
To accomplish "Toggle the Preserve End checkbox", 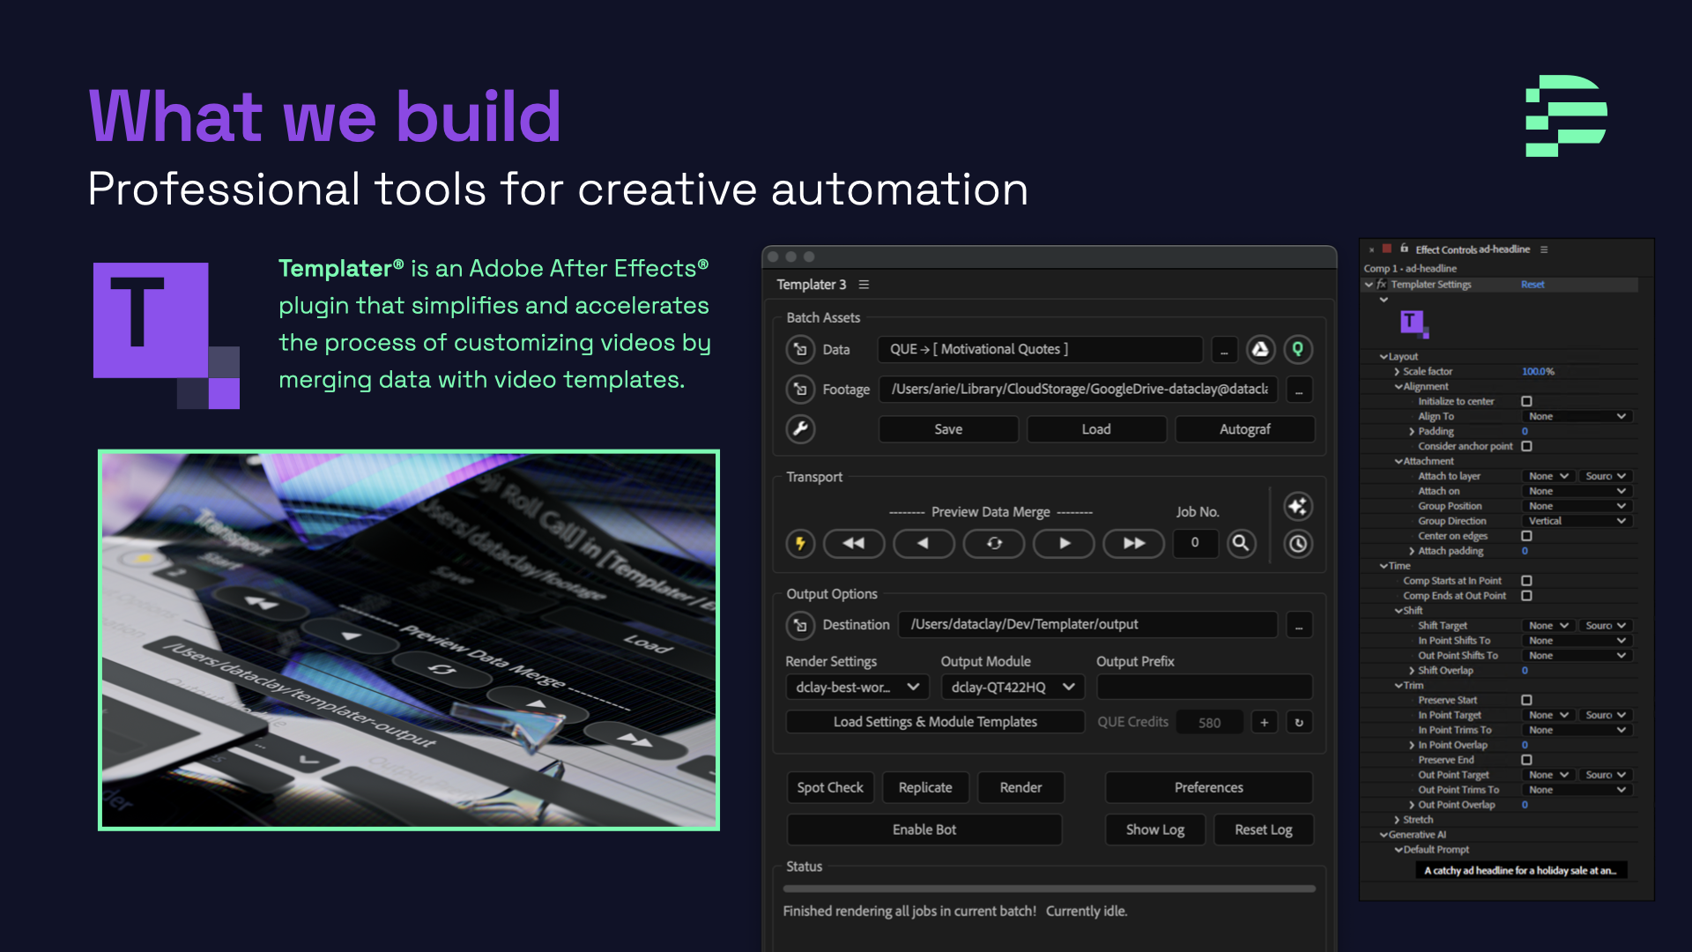I will tap(1526, 760).
